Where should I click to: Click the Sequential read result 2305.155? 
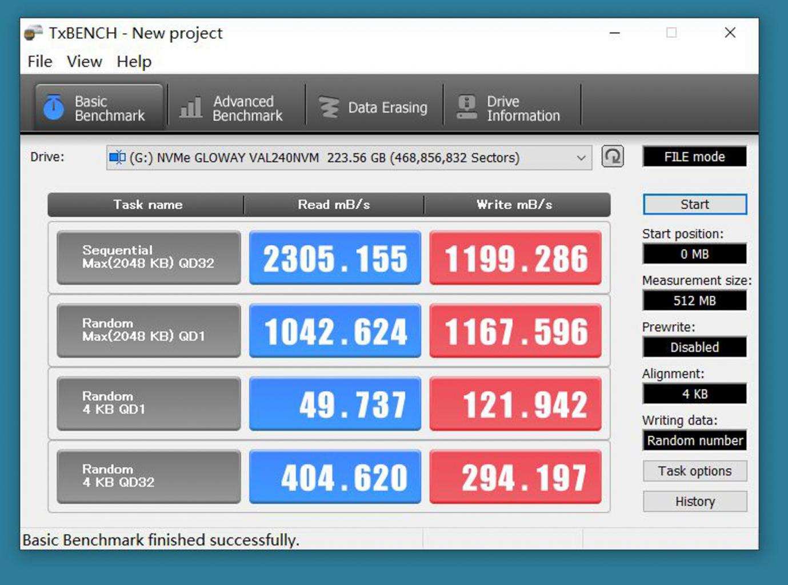(x=335, y=258)
